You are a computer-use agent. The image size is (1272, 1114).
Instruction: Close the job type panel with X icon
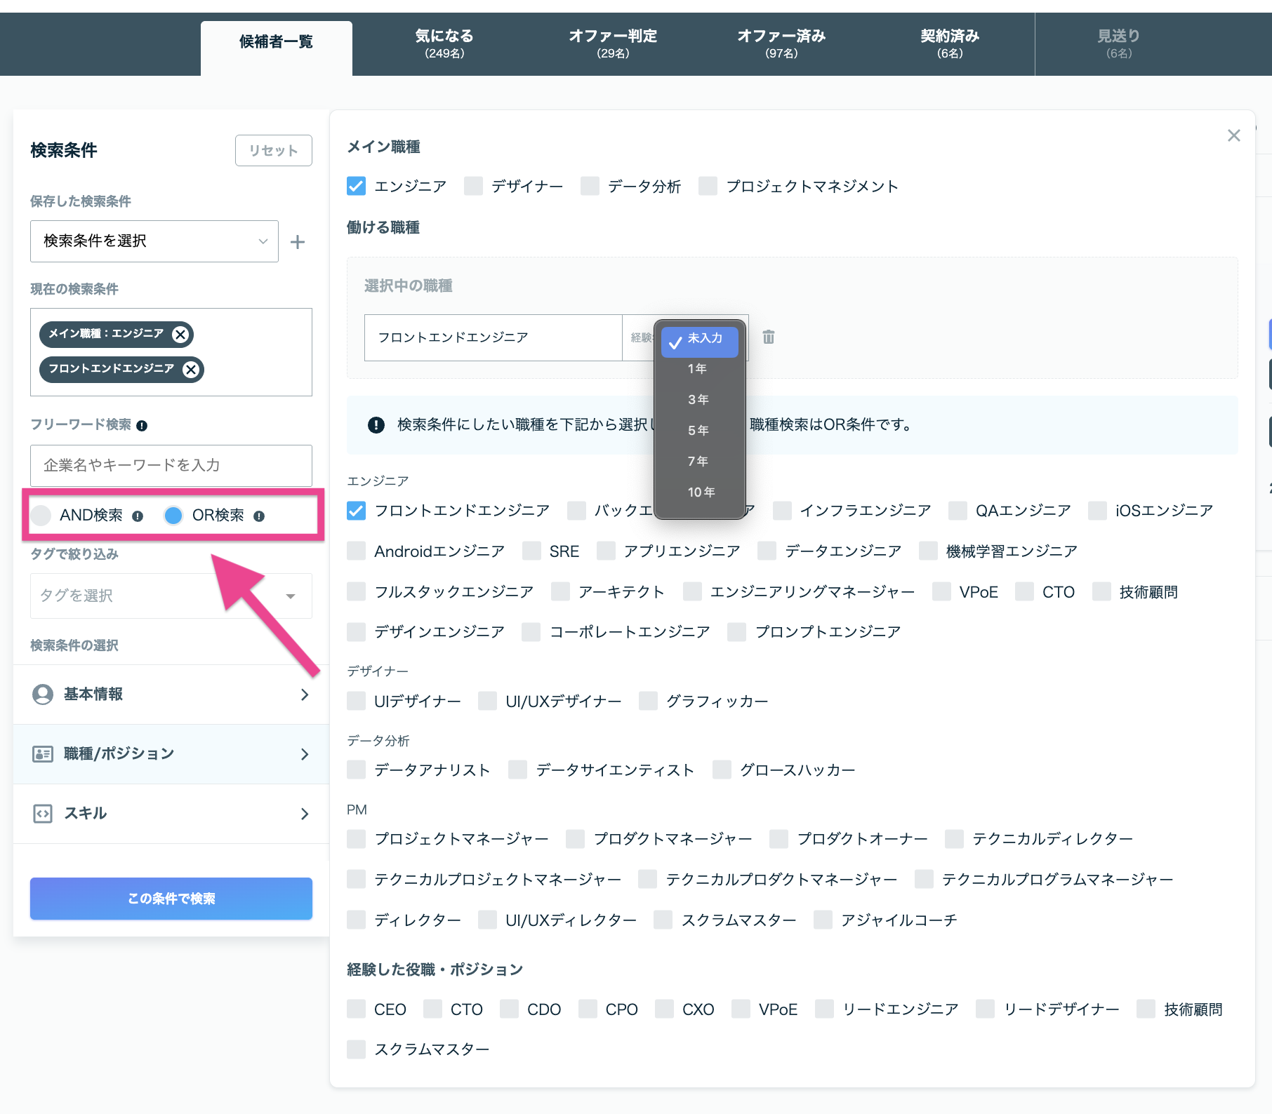click(1233, 135)
